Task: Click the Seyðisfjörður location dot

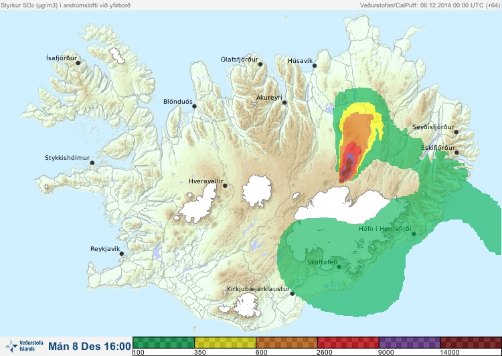Action: point(456,132)
